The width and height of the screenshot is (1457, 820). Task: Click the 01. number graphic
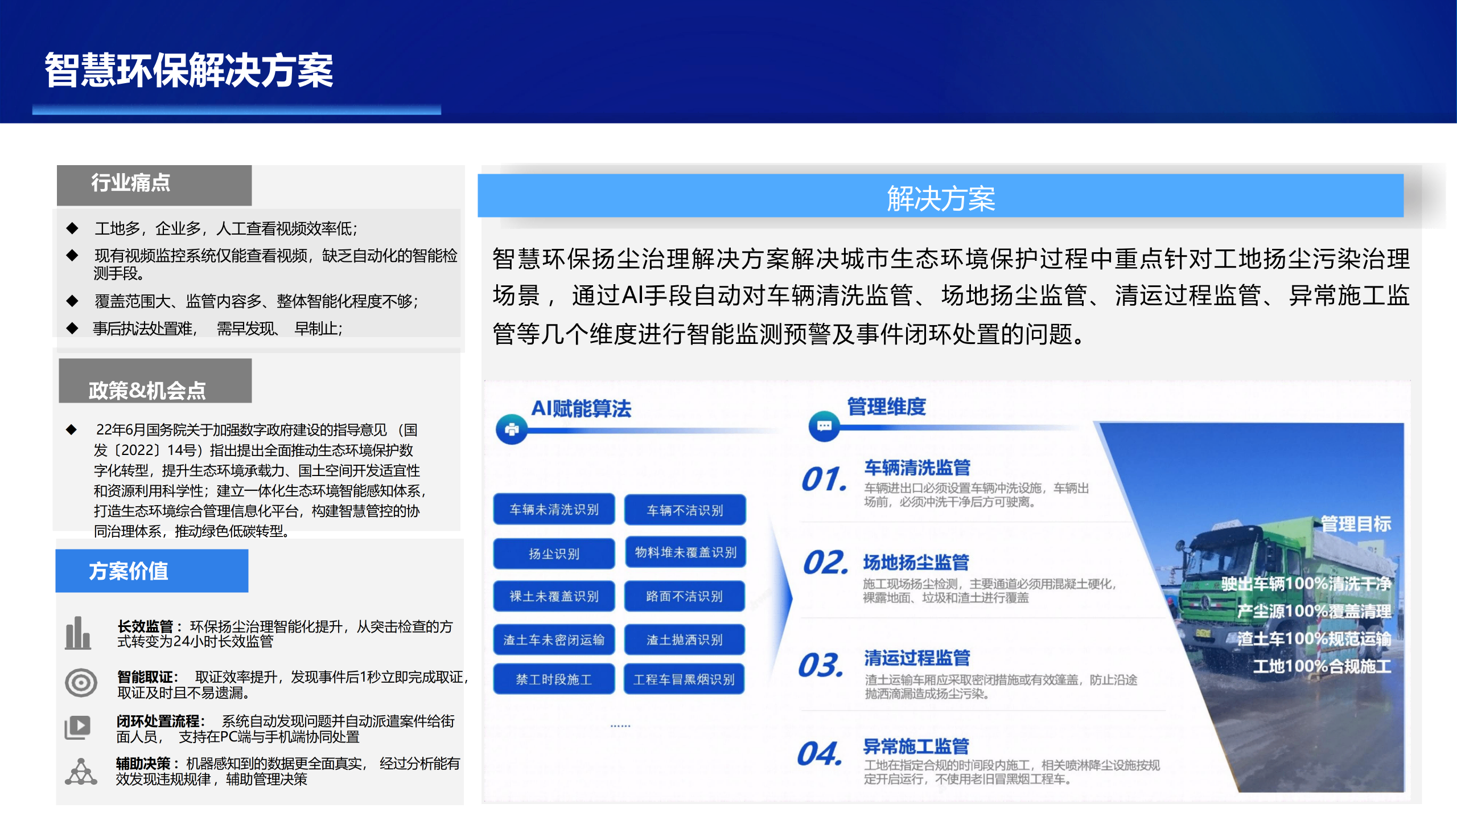click(x=824, y=479)
